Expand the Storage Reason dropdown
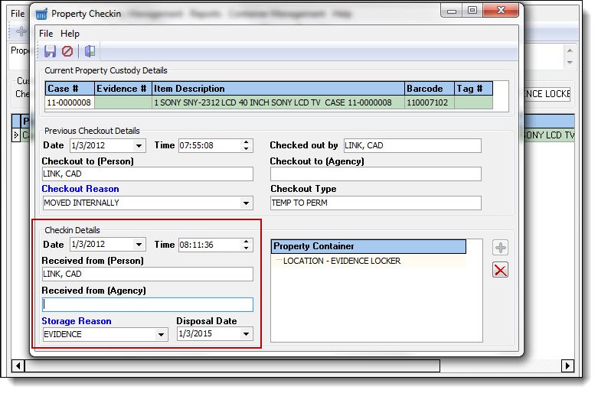 click(x=162, y=335)
